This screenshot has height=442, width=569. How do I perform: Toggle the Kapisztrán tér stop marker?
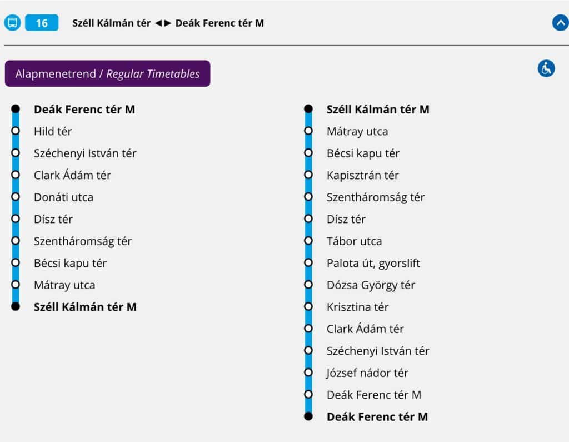tap(308, 175)
